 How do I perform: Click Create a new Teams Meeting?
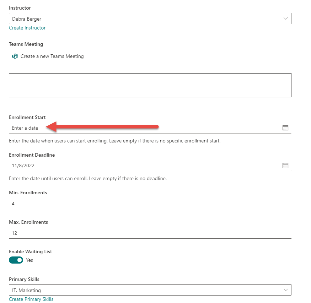52,56
